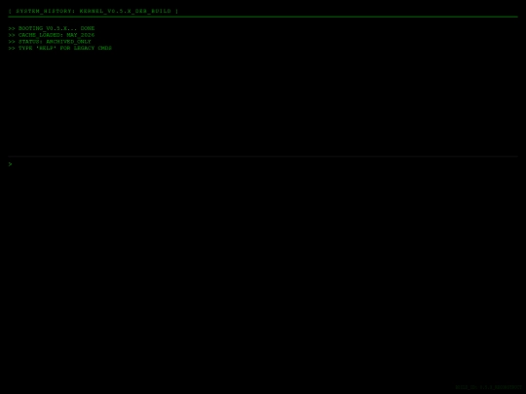Select the 'STATUS: ARCHIVED_ONLY' log line
Screen dimensions: 526x394
[x=50, y=42]
